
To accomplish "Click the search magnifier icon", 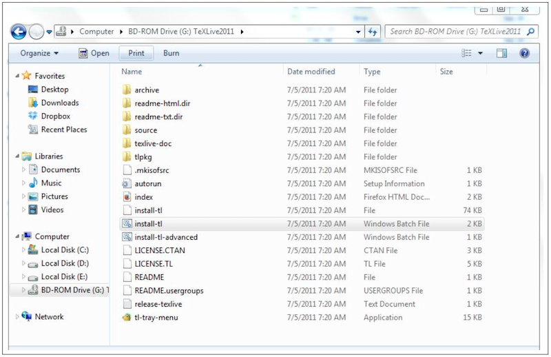I will [531, 32].
